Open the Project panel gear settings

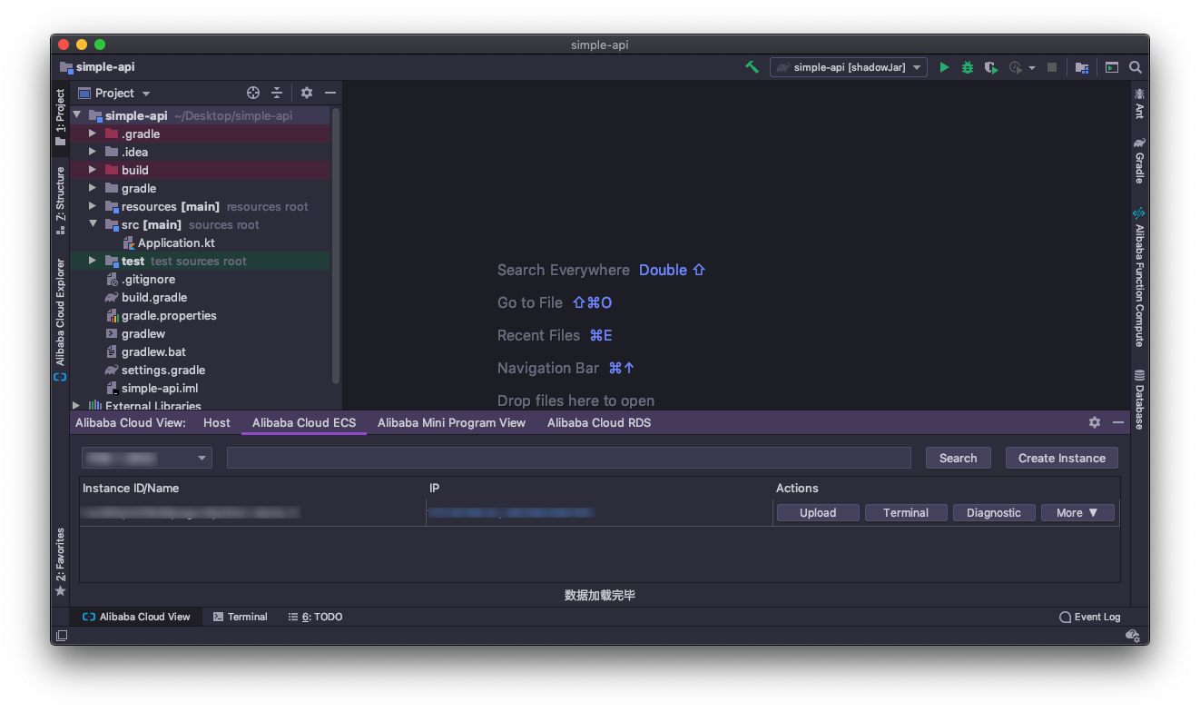[307, 93]
